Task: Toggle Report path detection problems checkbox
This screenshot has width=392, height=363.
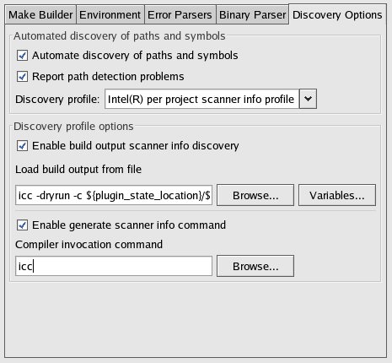Action: point(22,77)
